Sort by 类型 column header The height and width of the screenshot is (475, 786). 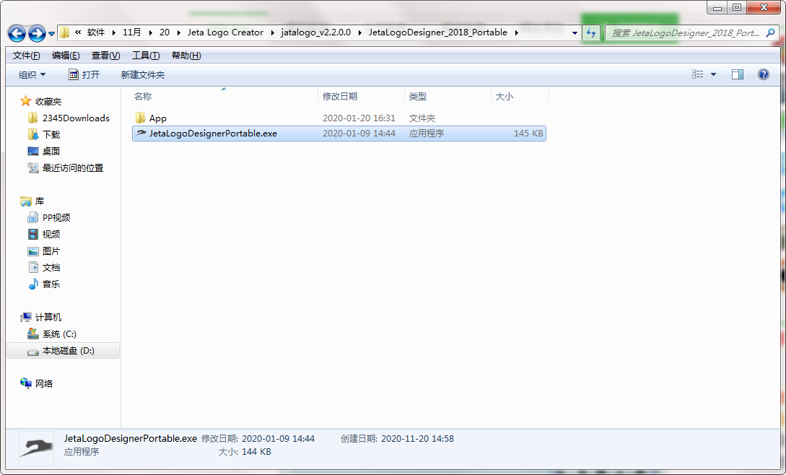447,96
